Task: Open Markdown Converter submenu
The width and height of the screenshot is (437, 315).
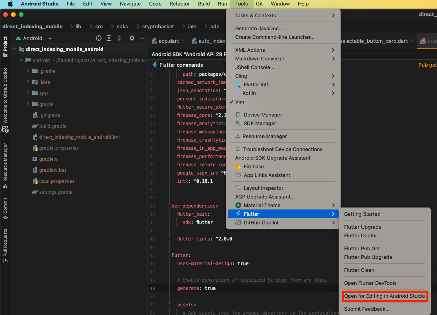Action: tap(283, 58)
